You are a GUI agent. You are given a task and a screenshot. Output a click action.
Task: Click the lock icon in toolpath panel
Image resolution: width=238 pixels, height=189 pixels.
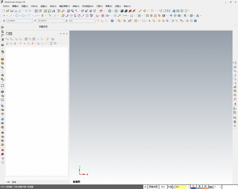(x=7, y=44)
